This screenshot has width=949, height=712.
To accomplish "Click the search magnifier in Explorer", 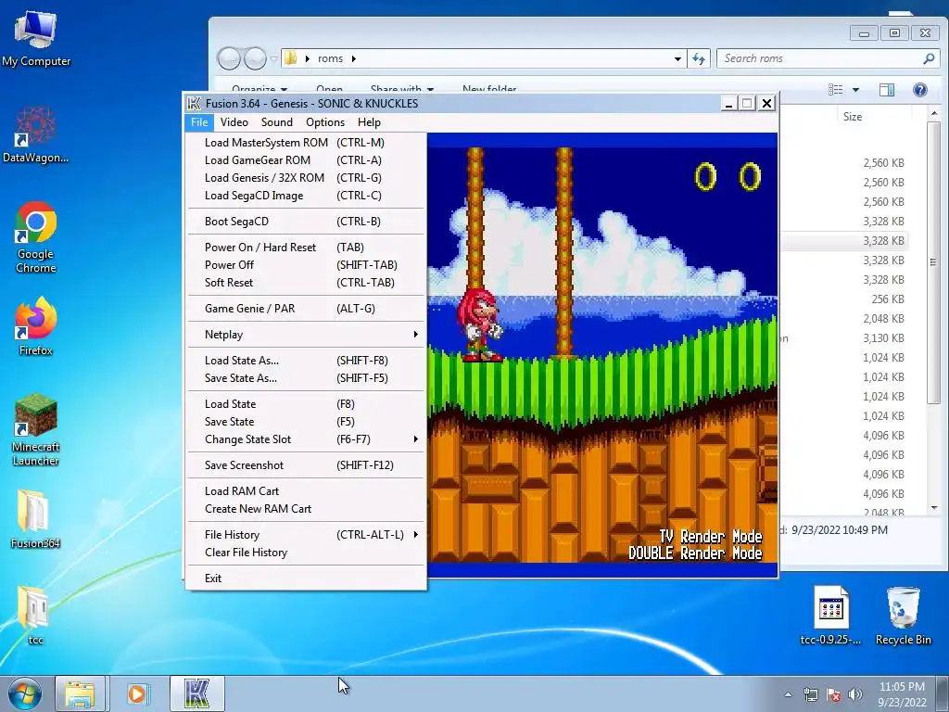I will (x=929, y=58).
